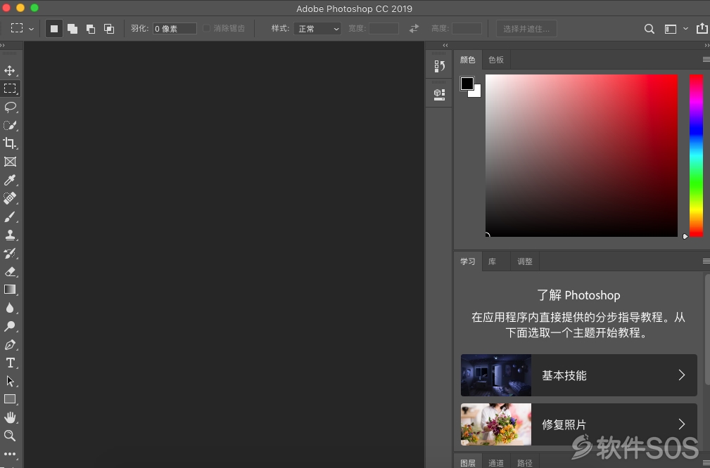Select the Path Selection tool
This screenshot has height=468, width=710.
[x=10, y=381]
